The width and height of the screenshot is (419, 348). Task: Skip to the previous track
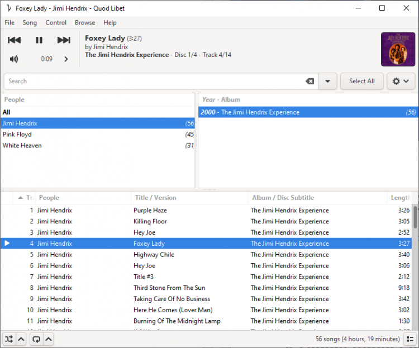[14, 40]
